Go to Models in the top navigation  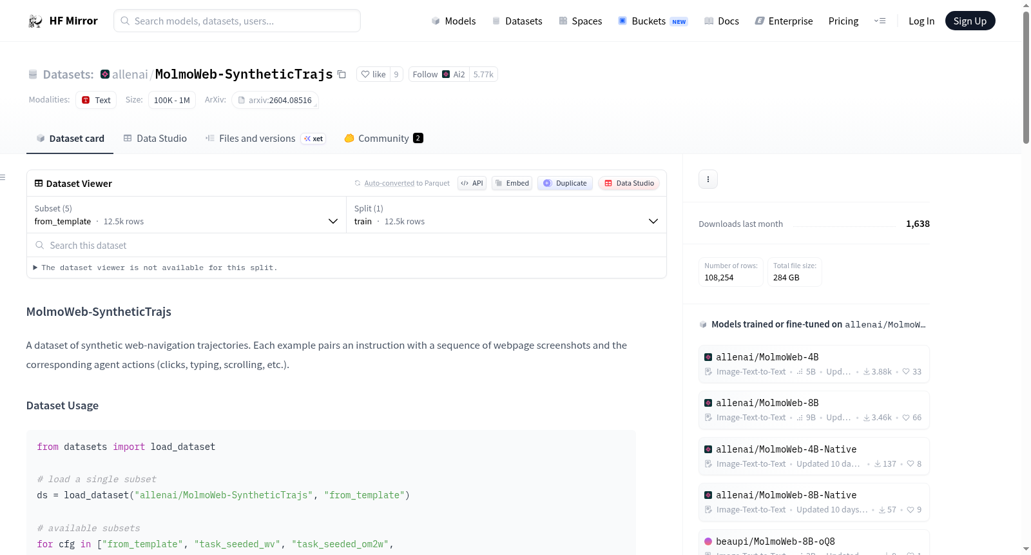coord(454,21)
